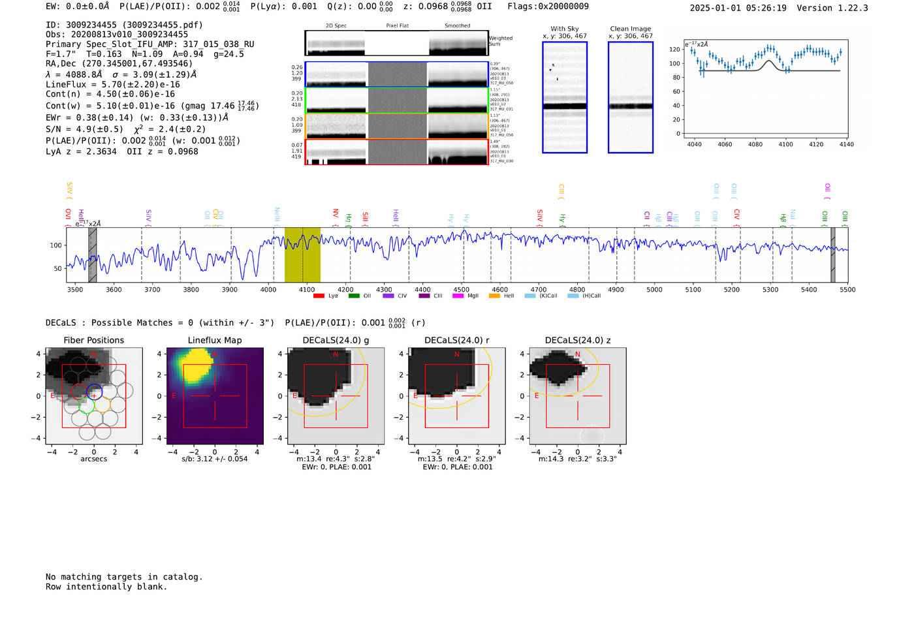Click the blue fiber circle in Fiber Positions
The image size is (914, 622).
tap(94, 392)
